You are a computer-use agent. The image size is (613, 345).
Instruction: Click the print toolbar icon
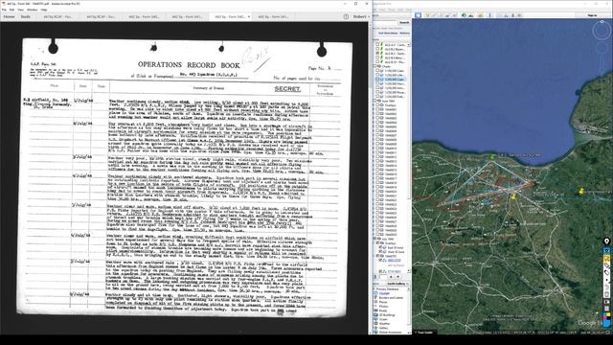(x=506, y=15)
